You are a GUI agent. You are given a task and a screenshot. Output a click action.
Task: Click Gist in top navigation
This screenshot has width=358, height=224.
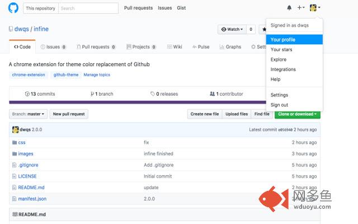pos(181,8)
